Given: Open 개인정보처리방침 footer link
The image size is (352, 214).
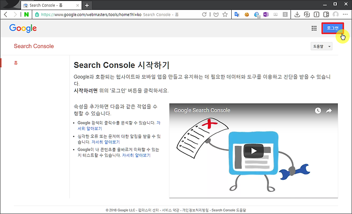Looking at the screenshot, I should (195, 210).
